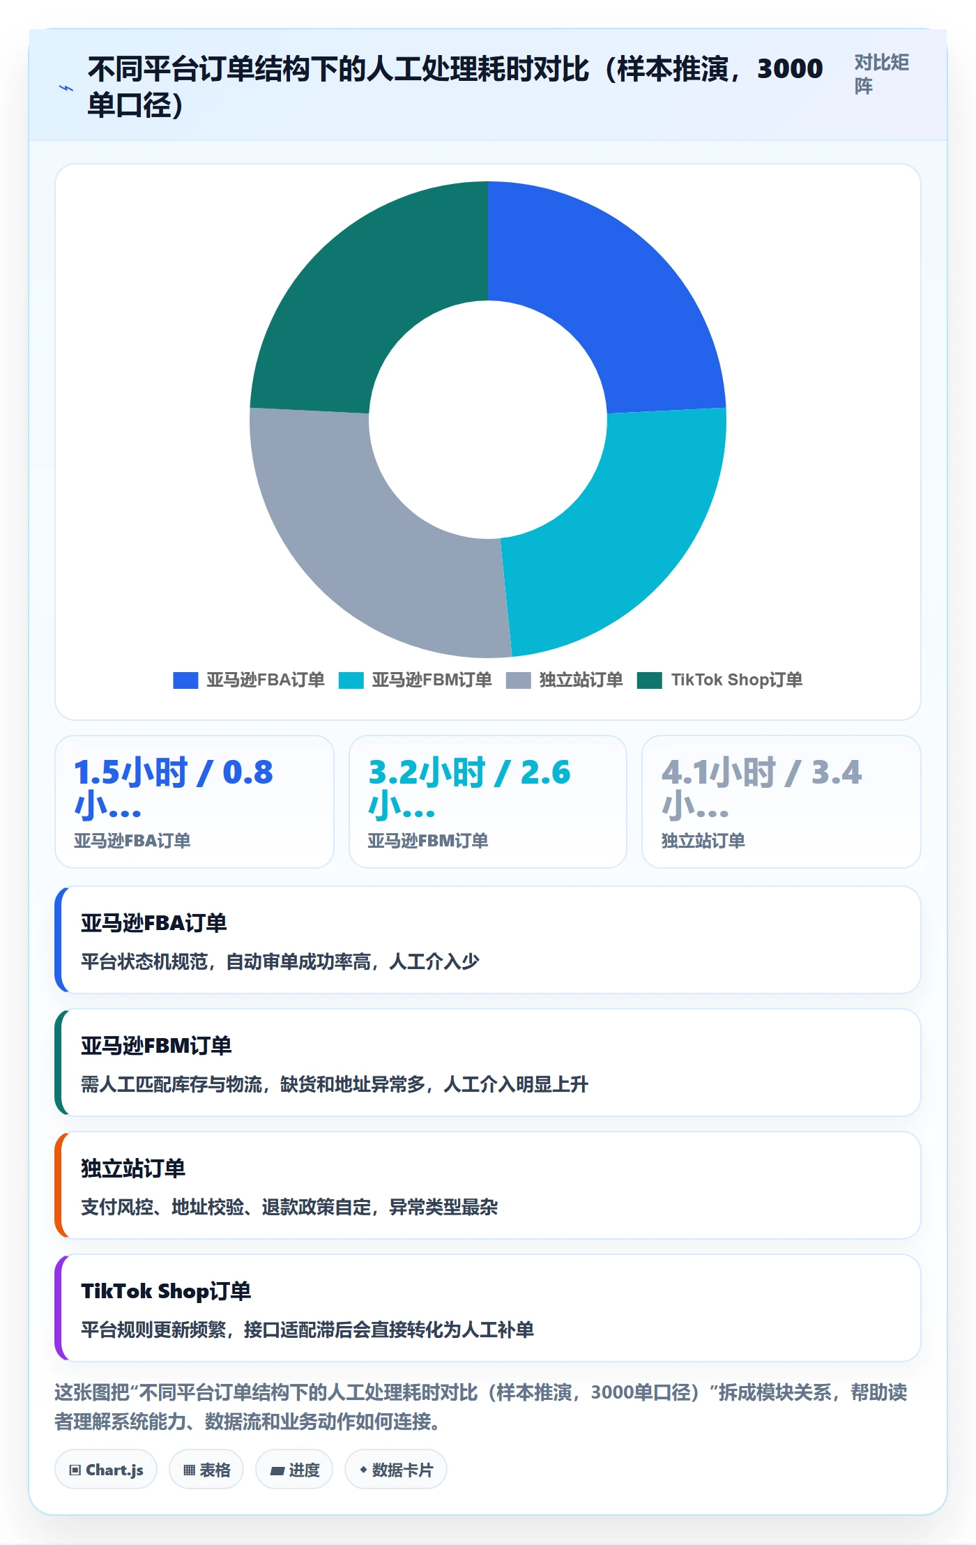
Task: Click the 进度 tag chip
Action: tap(294, 1470)
